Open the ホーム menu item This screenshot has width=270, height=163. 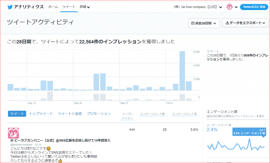tap(53, 7)
